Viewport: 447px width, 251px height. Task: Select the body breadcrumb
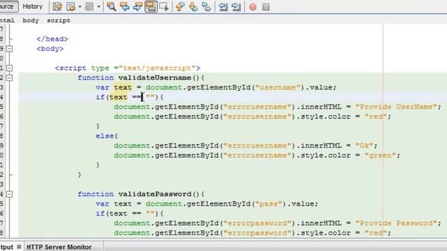(31, 20)
